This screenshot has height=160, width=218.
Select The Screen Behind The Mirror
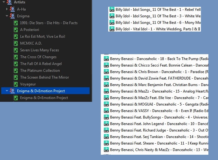[x=44, y=77]
